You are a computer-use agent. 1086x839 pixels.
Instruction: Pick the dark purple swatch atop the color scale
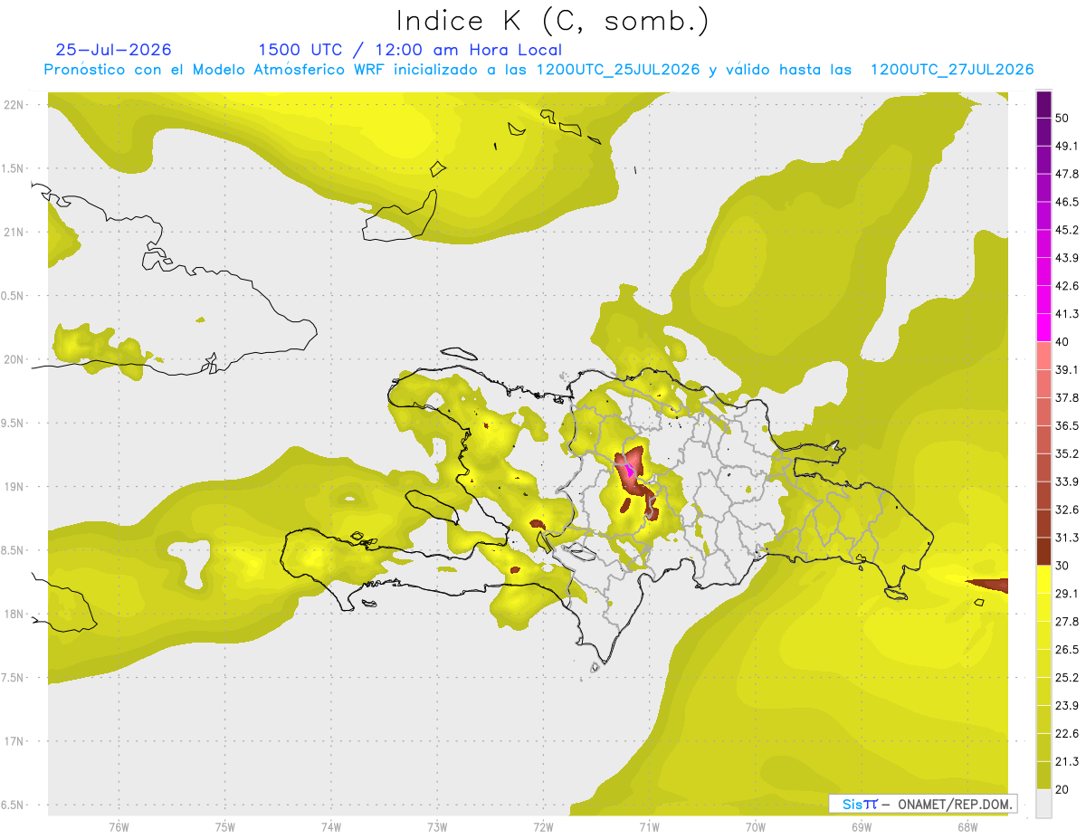pos(1043,104)
